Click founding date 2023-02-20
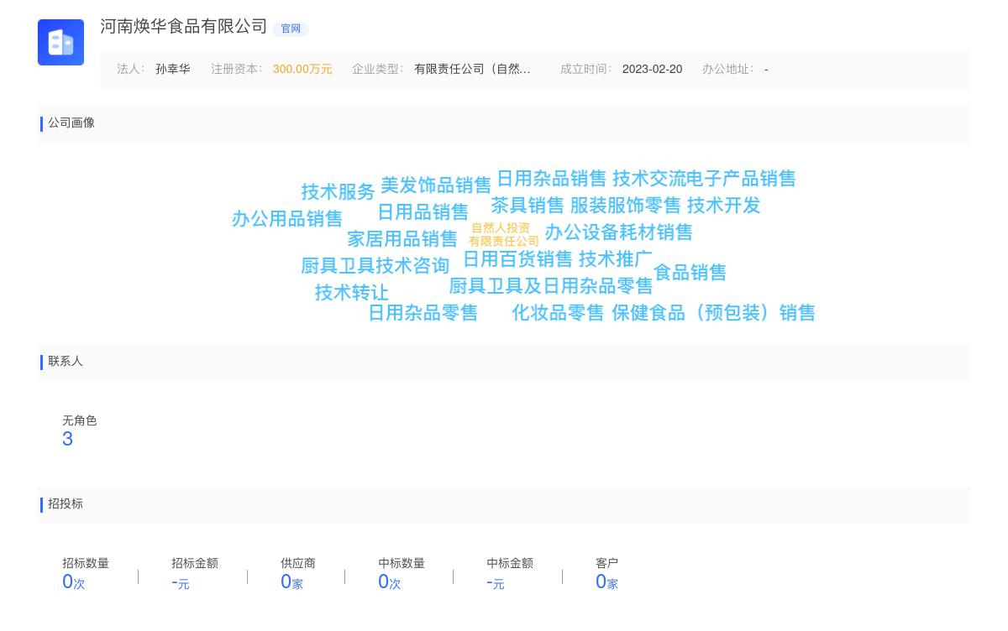1008x631 pixels. pyautogui.click(x=652, y=69)
